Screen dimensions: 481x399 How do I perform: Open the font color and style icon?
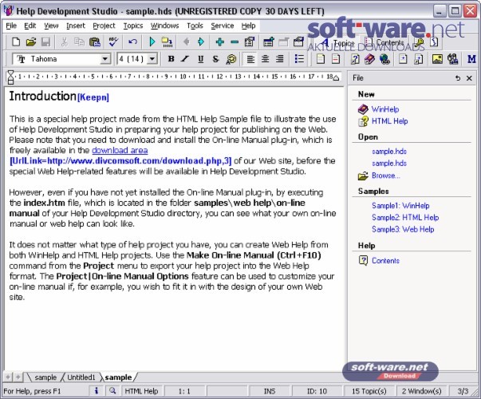click(231, 58)
